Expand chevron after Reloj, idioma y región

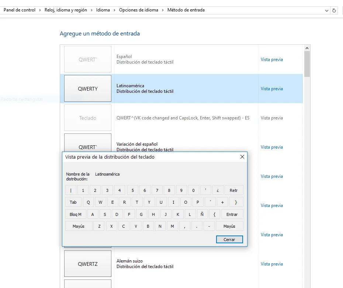91,10
